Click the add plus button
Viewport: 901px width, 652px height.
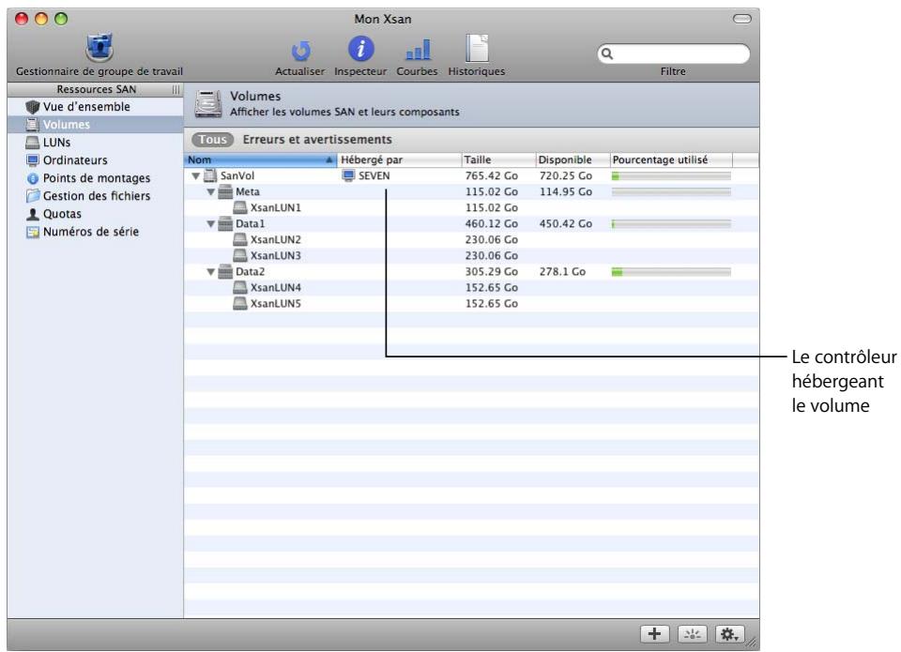coord(654,634)
